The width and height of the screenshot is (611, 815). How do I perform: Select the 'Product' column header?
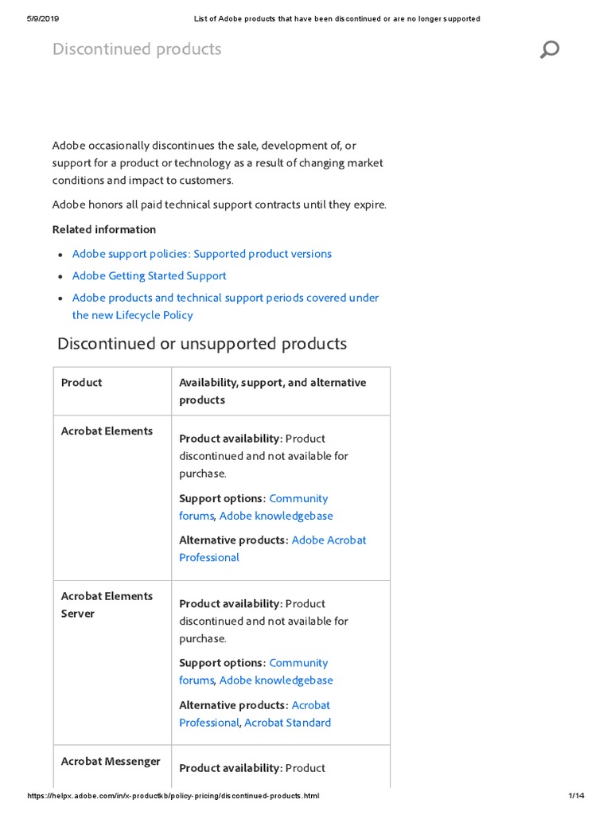point(82,383)
